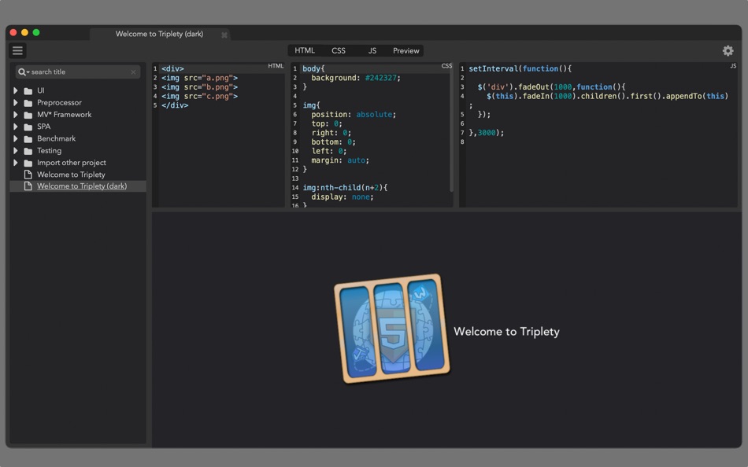This screenshot has width=748, height=467.
Task: Click the 'Welcome to Triplety' preview text
Action: (x=506, y=332)
